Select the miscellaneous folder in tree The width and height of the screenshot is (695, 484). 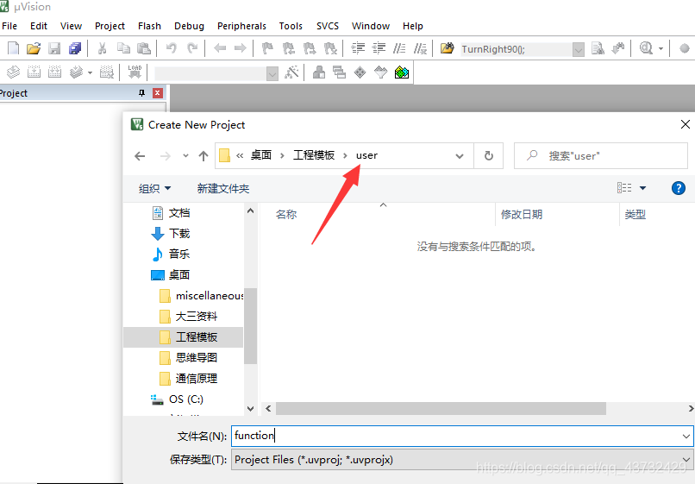coord(202,296)
